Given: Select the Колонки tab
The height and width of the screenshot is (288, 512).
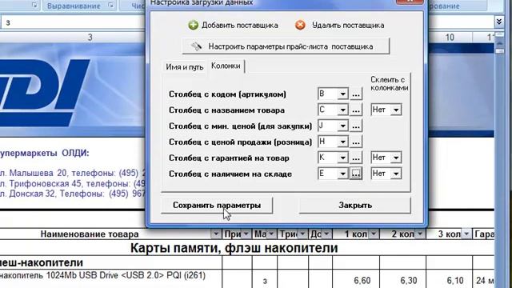Looking at the screenshot, I should tap(226, 66).
